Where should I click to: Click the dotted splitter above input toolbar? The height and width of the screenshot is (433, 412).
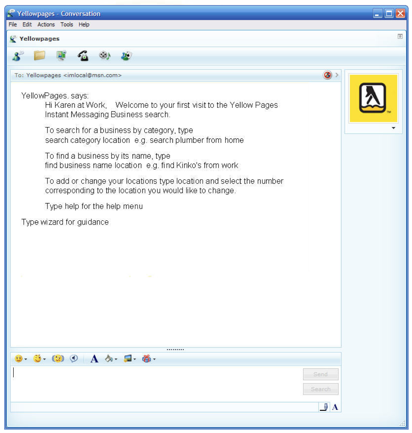175,350
